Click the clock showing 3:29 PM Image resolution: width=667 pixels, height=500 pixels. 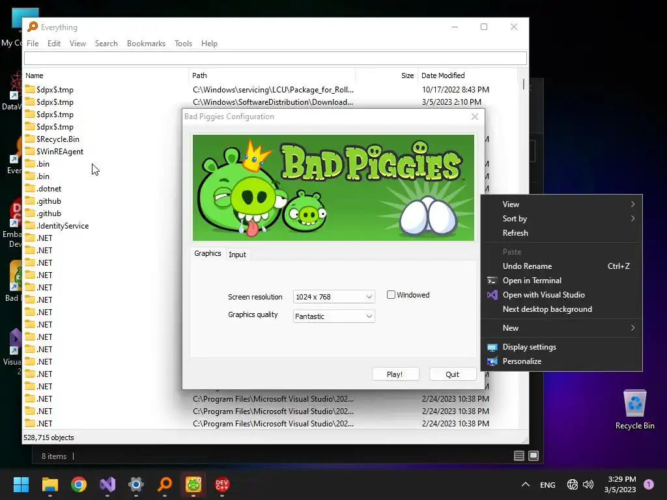pos(622,479)
